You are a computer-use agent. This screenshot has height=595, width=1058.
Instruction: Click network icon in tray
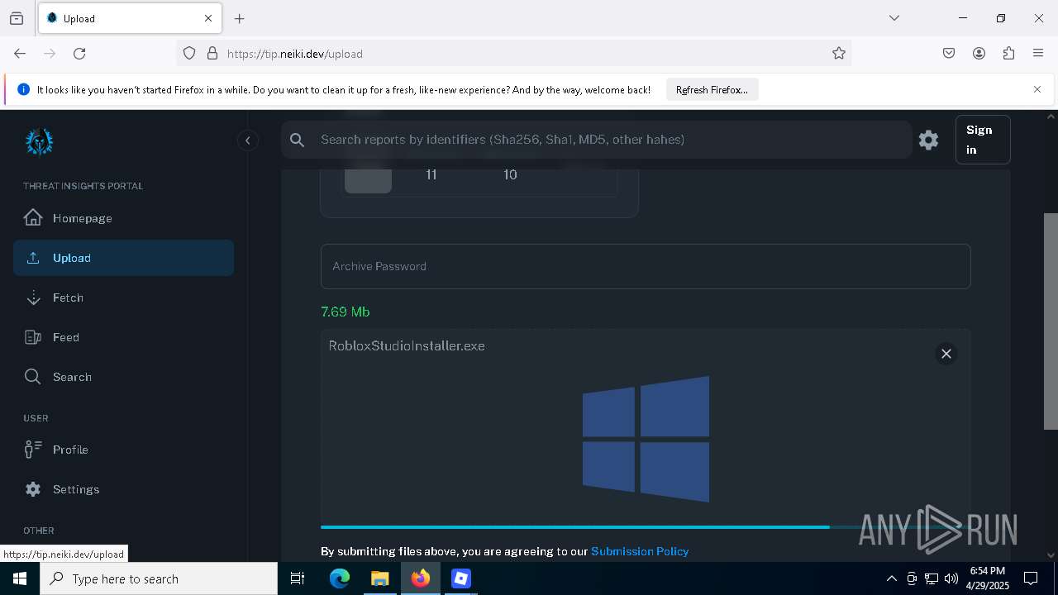pyautogui.click(x=932, y=578)
